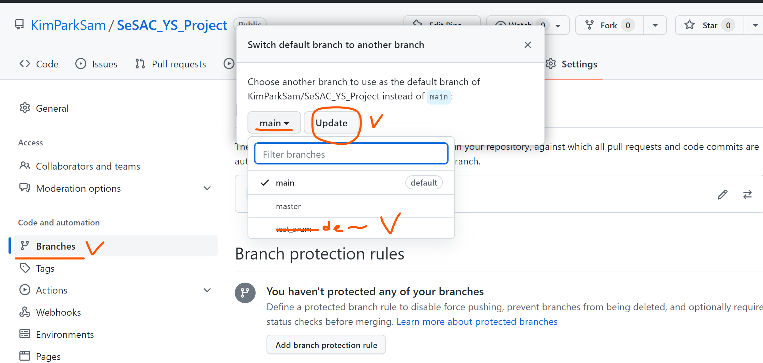763x363 pixels.
Task: Click the switch branch arrows icon
Action: click(747, 194)
